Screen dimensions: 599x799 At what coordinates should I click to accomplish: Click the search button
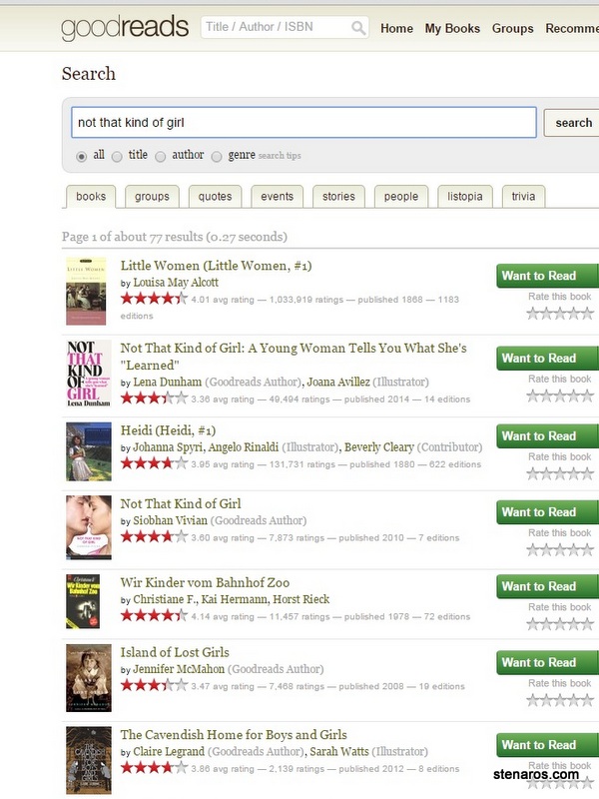(x=573, y=123)
